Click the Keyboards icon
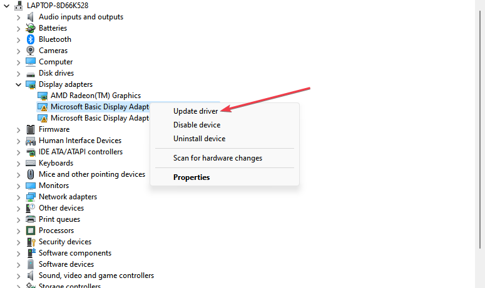 30,163
